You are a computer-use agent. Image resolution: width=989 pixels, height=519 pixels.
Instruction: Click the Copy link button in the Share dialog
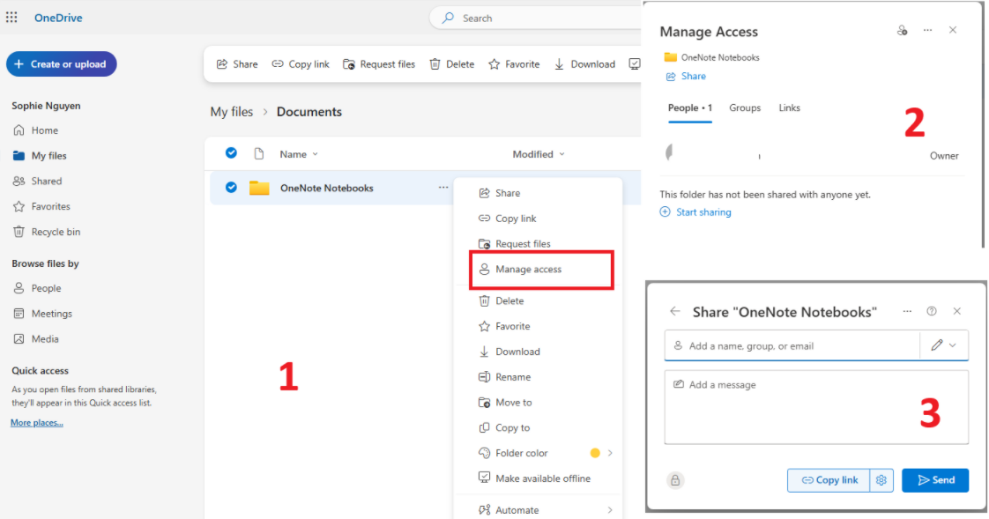pos(829,480)
